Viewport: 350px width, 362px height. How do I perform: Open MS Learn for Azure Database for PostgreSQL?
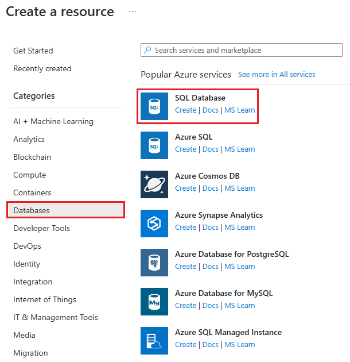pos(240,267)
